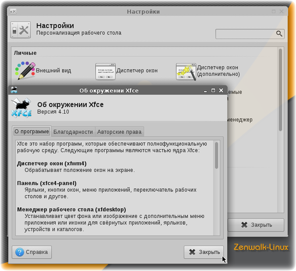Click Версия 4.10 text

(x=53, y=112)
